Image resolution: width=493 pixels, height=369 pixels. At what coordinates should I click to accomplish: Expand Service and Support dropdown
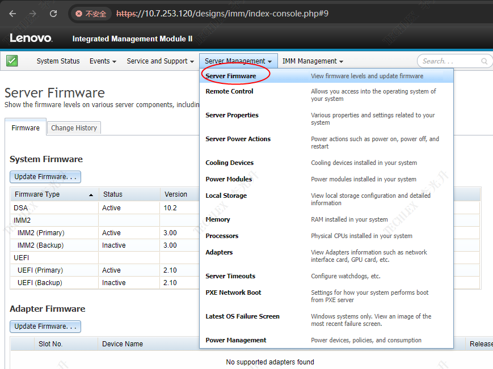[x=161, y=61]
